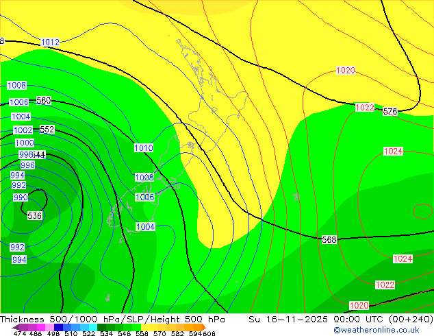Click the 474 legend value

[20, 333]
